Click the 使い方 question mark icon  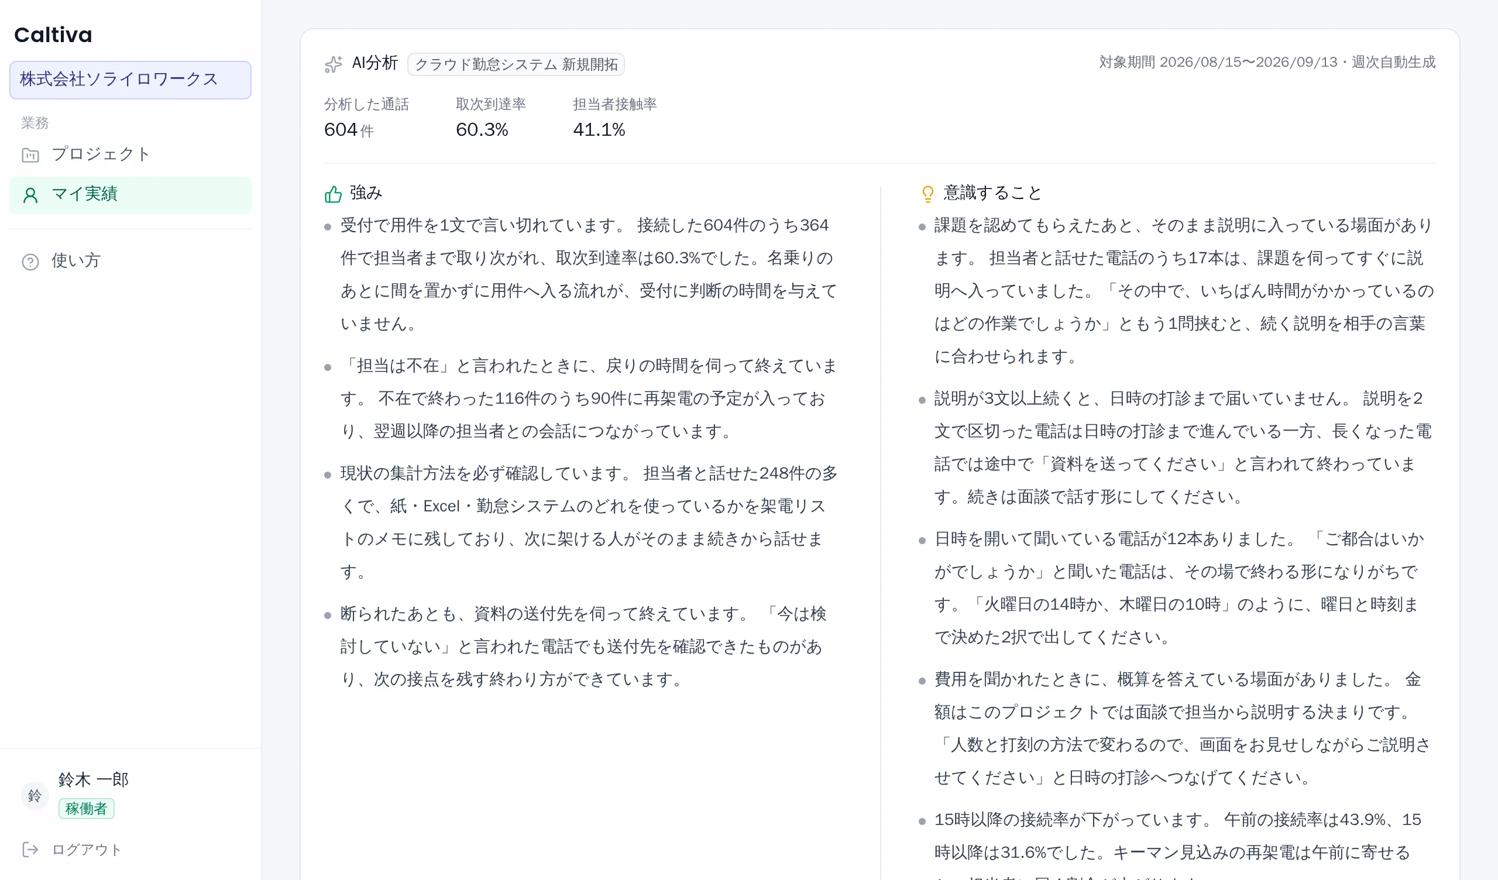click(x=30, y=262)
